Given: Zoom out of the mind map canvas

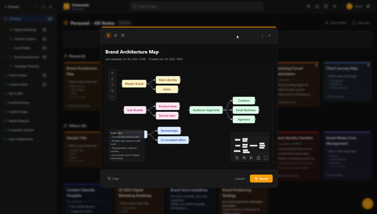Looking at the screenshot, I should click(x=237, y=158).
